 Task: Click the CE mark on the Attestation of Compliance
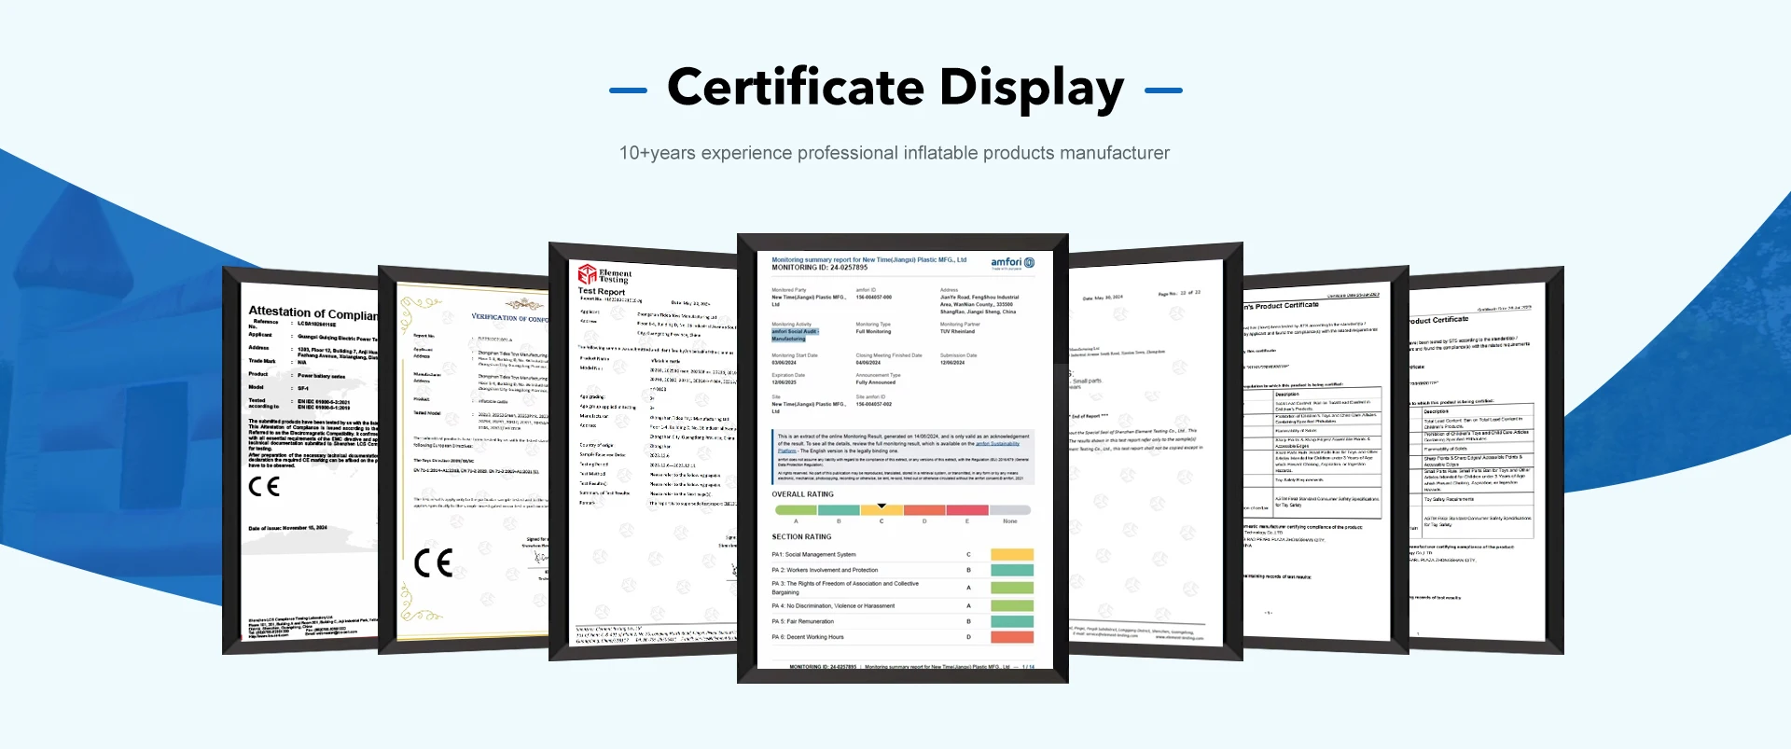point(264,486)
